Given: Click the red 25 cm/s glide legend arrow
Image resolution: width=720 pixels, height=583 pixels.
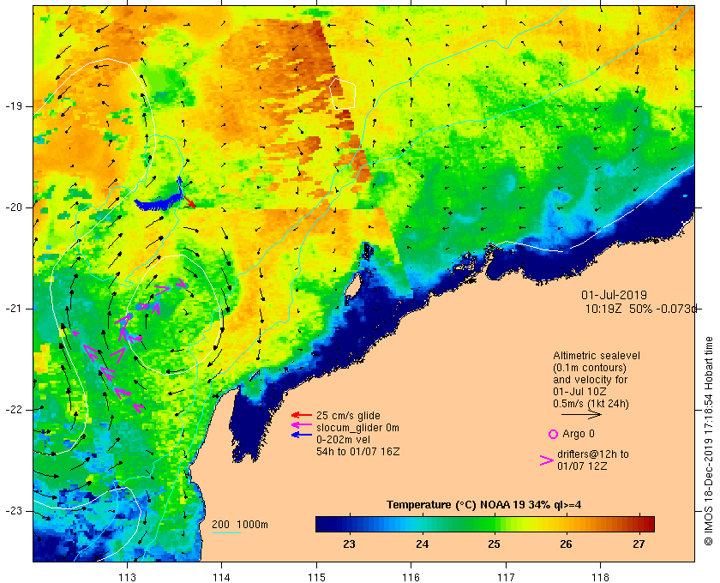Looking at the screenshot, I should pyautogui.click(x=302, y=415).
